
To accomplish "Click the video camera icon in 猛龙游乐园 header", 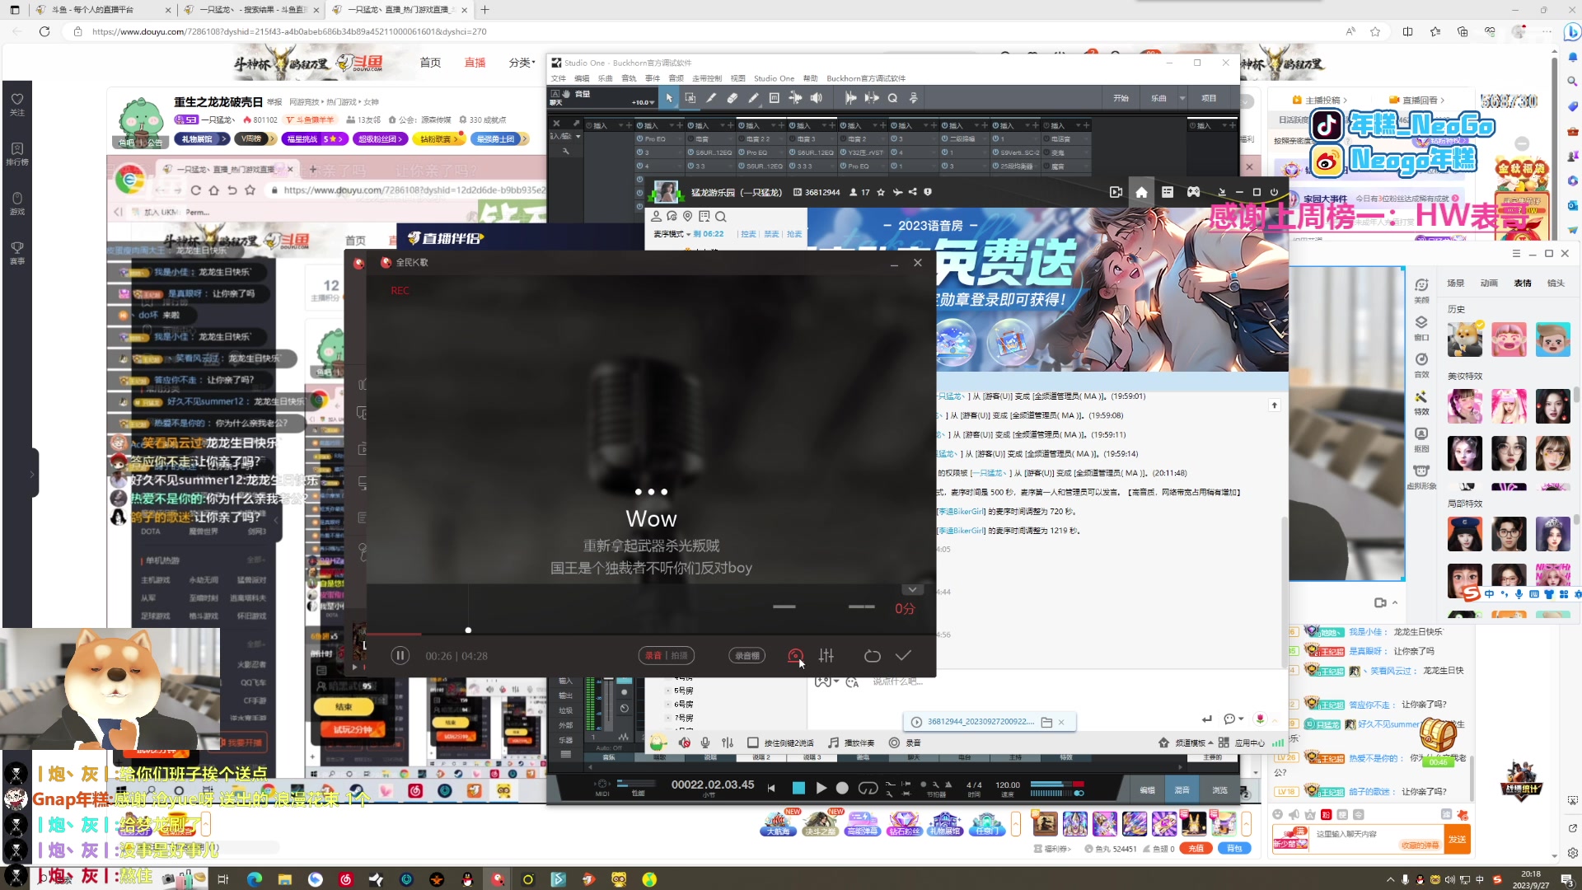I will [1116, 192].
